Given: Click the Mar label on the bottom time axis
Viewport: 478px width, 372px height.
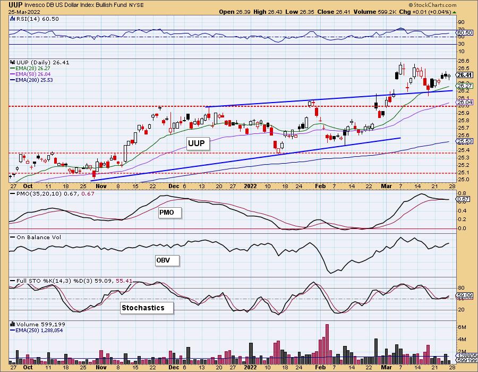Looking at the screenshot, I should click(387, 367).
